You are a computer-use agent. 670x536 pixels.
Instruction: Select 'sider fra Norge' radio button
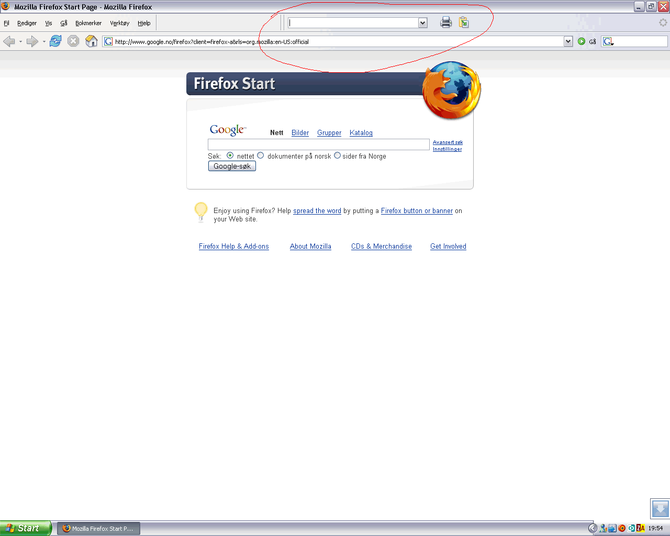click(x=337, y=155)
